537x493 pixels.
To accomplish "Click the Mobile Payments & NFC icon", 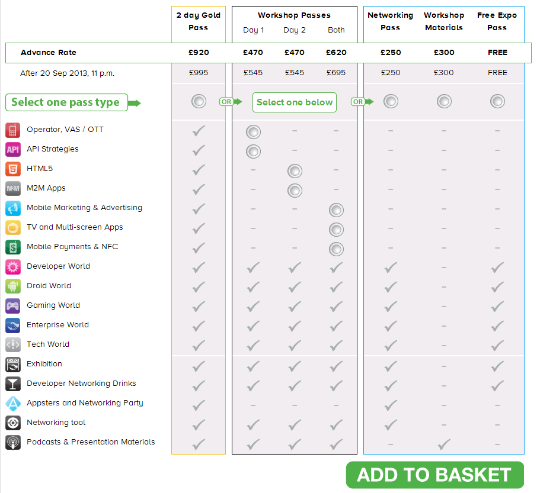I will pos(13,247).
